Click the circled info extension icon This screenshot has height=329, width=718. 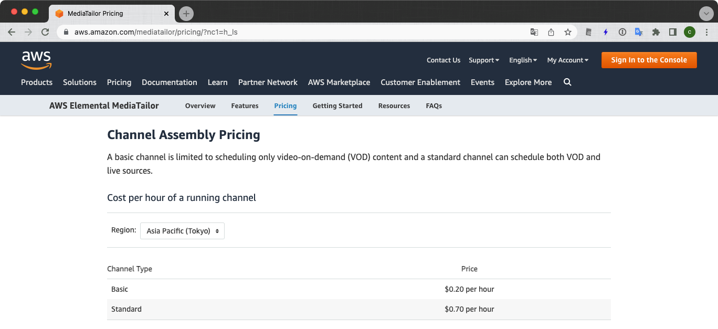pos(622,32)
